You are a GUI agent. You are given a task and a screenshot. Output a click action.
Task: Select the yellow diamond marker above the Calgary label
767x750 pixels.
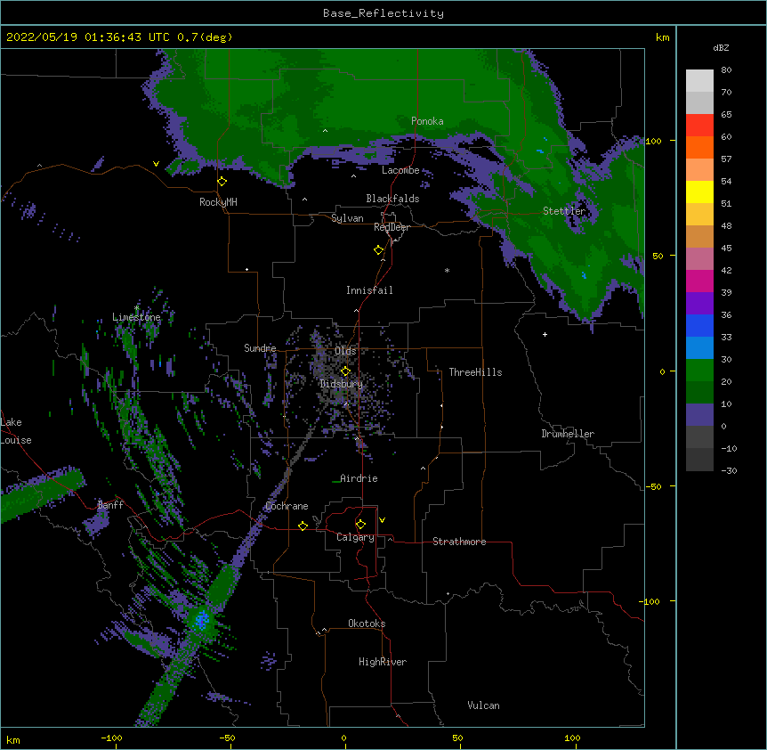coord(360,525)
